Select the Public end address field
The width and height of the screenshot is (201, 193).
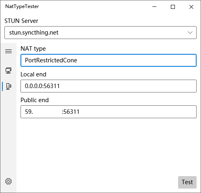pos(109,112)
